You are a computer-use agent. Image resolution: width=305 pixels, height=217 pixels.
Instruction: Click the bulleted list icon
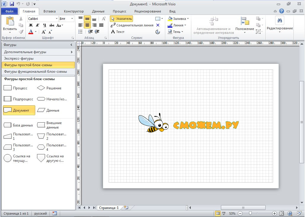tap(80, 31)
